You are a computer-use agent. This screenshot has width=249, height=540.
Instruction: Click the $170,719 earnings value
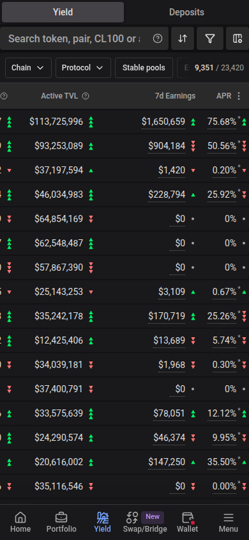pos(167,316)
